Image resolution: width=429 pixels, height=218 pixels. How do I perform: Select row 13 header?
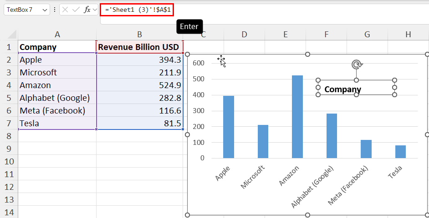point(9,200)
